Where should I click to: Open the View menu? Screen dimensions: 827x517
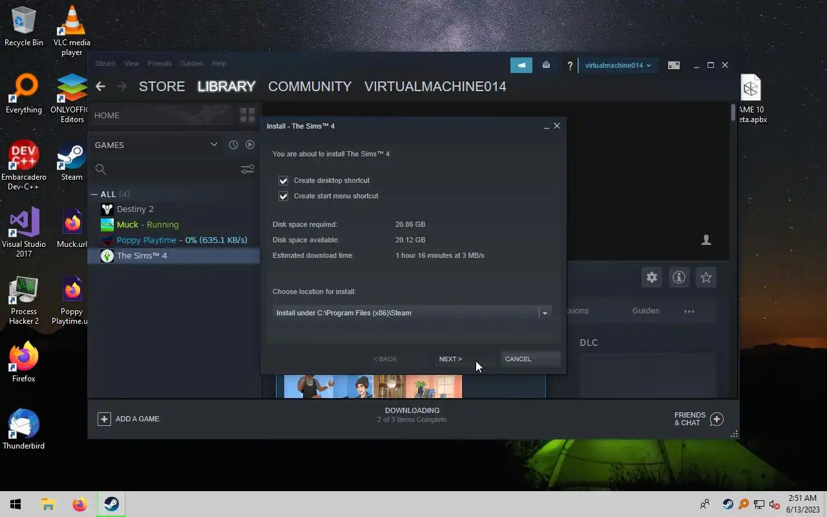[x=132, y=63]
